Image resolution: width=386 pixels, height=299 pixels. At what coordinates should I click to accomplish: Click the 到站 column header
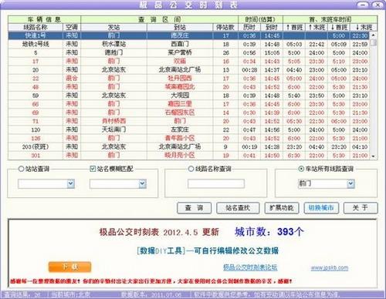180,27
